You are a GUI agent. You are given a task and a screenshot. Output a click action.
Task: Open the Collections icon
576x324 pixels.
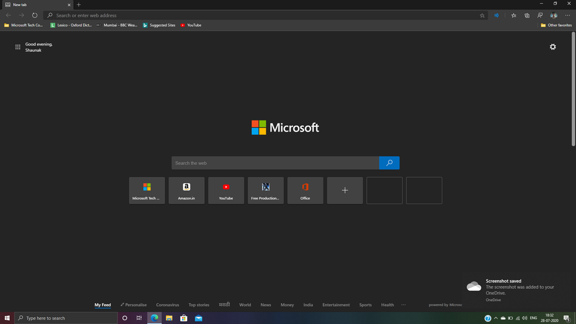click(527, 16)
